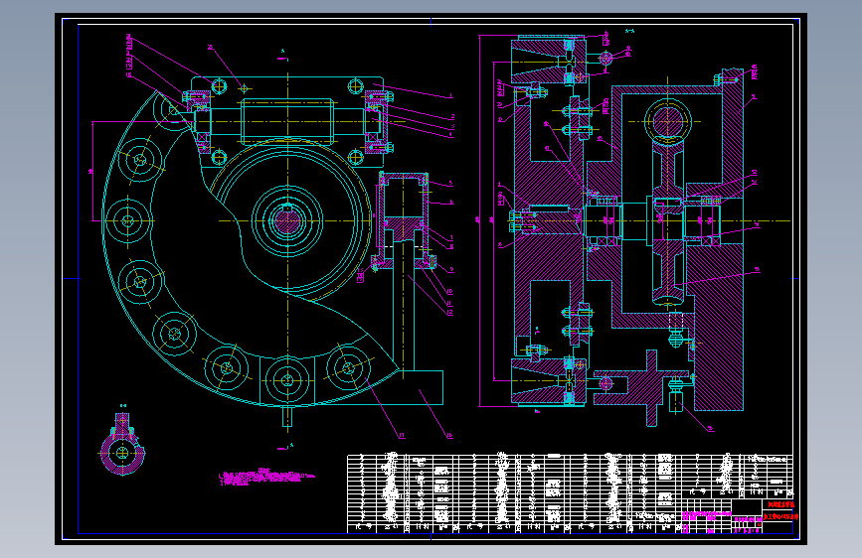Viewport: 862px width, 558px height.
Task: Select the central worm wheel hub circles
Action: tap(287, 220)
